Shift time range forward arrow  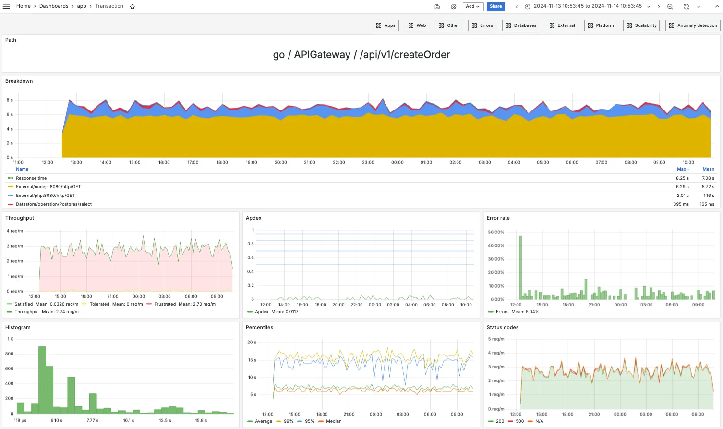659,7
